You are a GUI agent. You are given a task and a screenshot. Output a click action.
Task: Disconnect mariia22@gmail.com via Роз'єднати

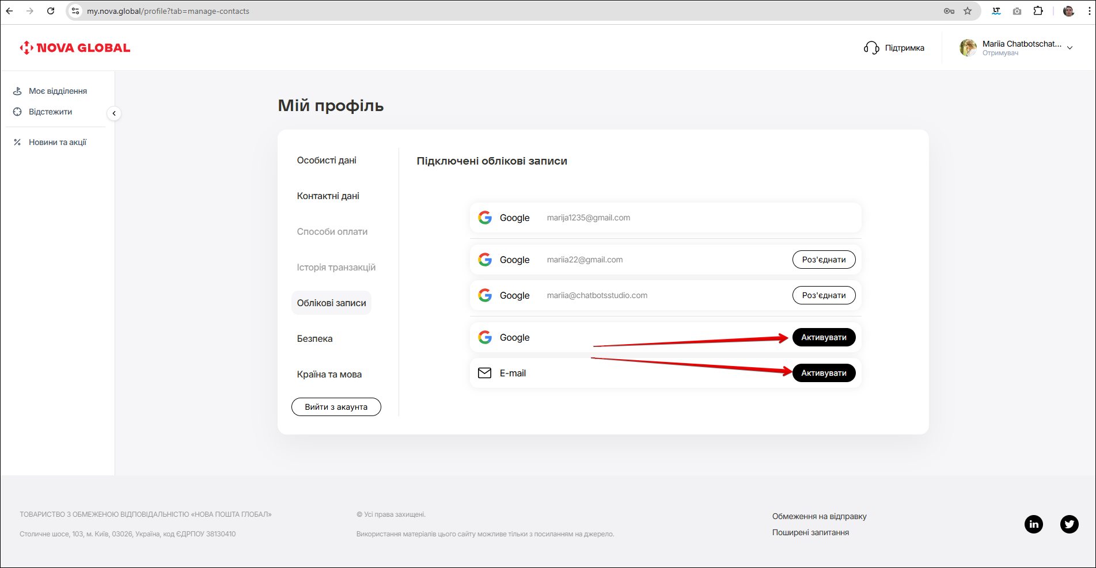pyautogui.click(x=824, y=260)
